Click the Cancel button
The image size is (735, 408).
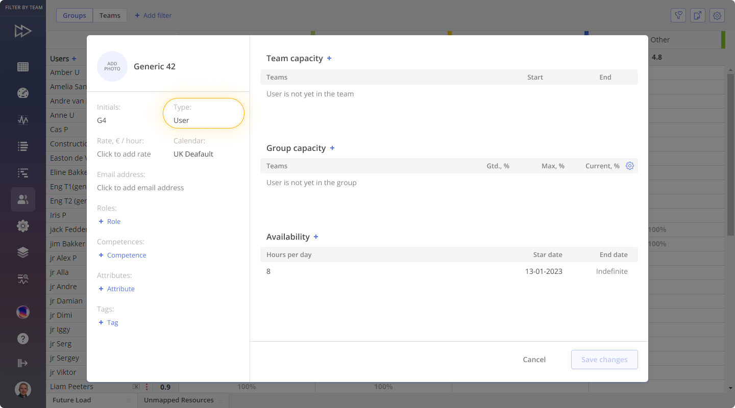point(534,360)
